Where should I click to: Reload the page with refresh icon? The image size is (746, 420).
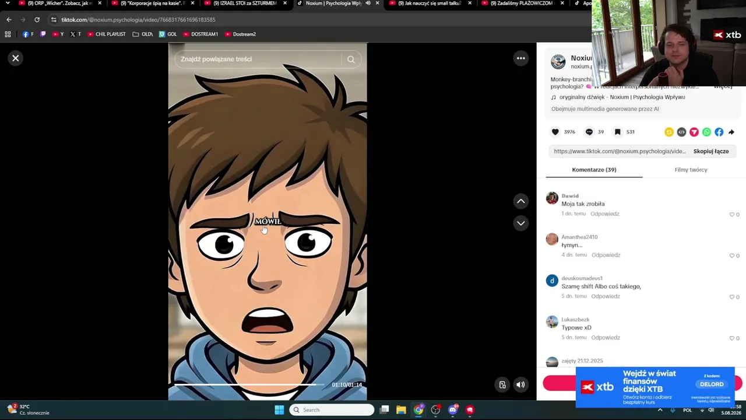(x=37, y=20)
